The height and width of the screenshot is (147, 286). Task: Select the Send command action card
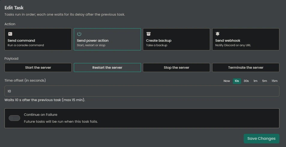click(38, 39)
